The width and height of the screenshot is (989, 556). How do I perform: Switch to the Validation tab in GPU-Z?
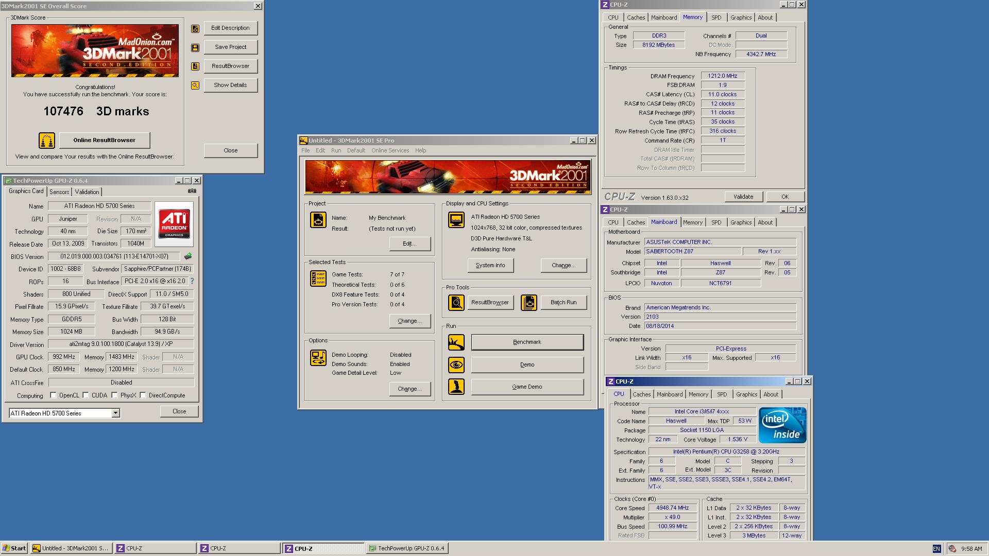pos(87,192)
